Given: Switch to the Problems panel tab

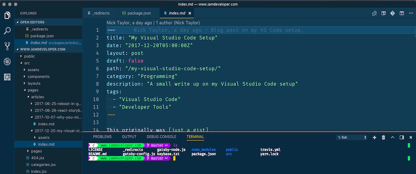Looking at the screenshot, I should [x=102, y=137].
